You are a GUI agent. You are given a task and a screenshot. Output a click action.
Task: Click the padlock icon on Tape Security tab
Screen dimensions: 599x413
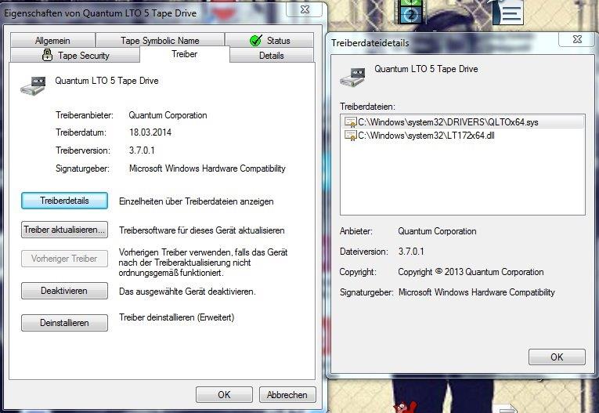click(x=47, y=55)
